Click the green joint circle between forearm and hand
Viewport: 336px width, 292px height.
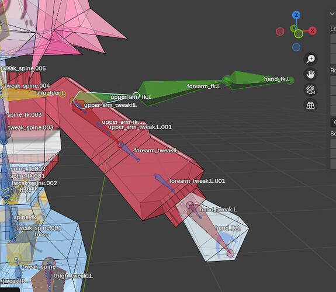[227, 80]
